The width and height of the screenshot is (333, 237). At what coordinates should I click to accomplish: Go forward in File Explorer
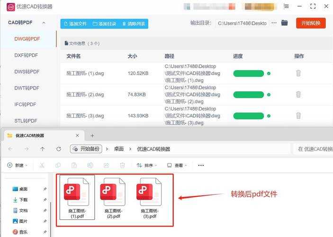27,149
